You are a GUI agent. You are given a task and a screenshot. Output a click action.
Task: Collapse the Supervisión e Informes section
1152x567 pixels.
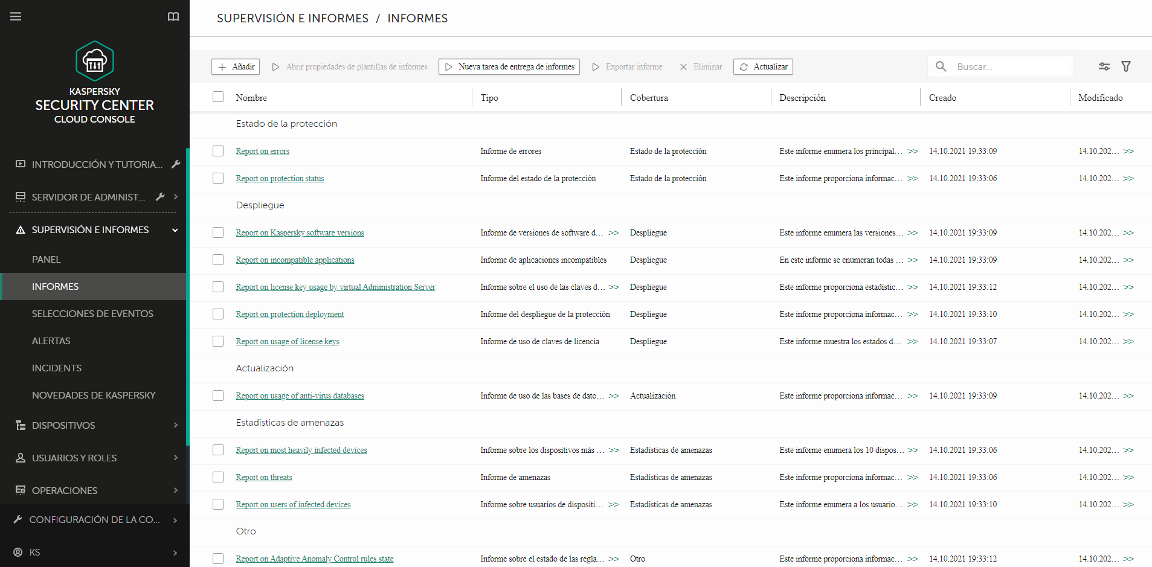[175, 230]
